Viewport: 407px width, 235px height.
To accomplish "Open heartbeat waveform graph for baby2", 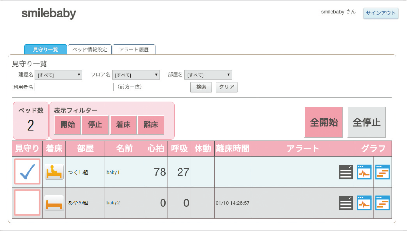I will pos(364,203).
